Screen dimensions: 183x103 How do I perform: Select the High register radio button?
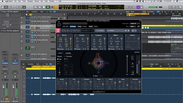click(58, 59)
